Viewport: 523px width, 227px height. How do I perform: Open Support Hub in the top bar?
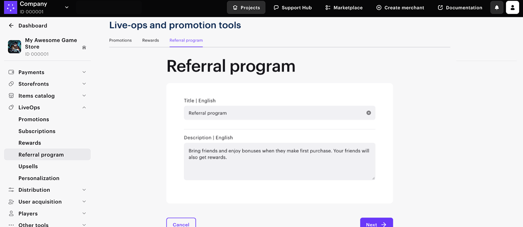292,7
